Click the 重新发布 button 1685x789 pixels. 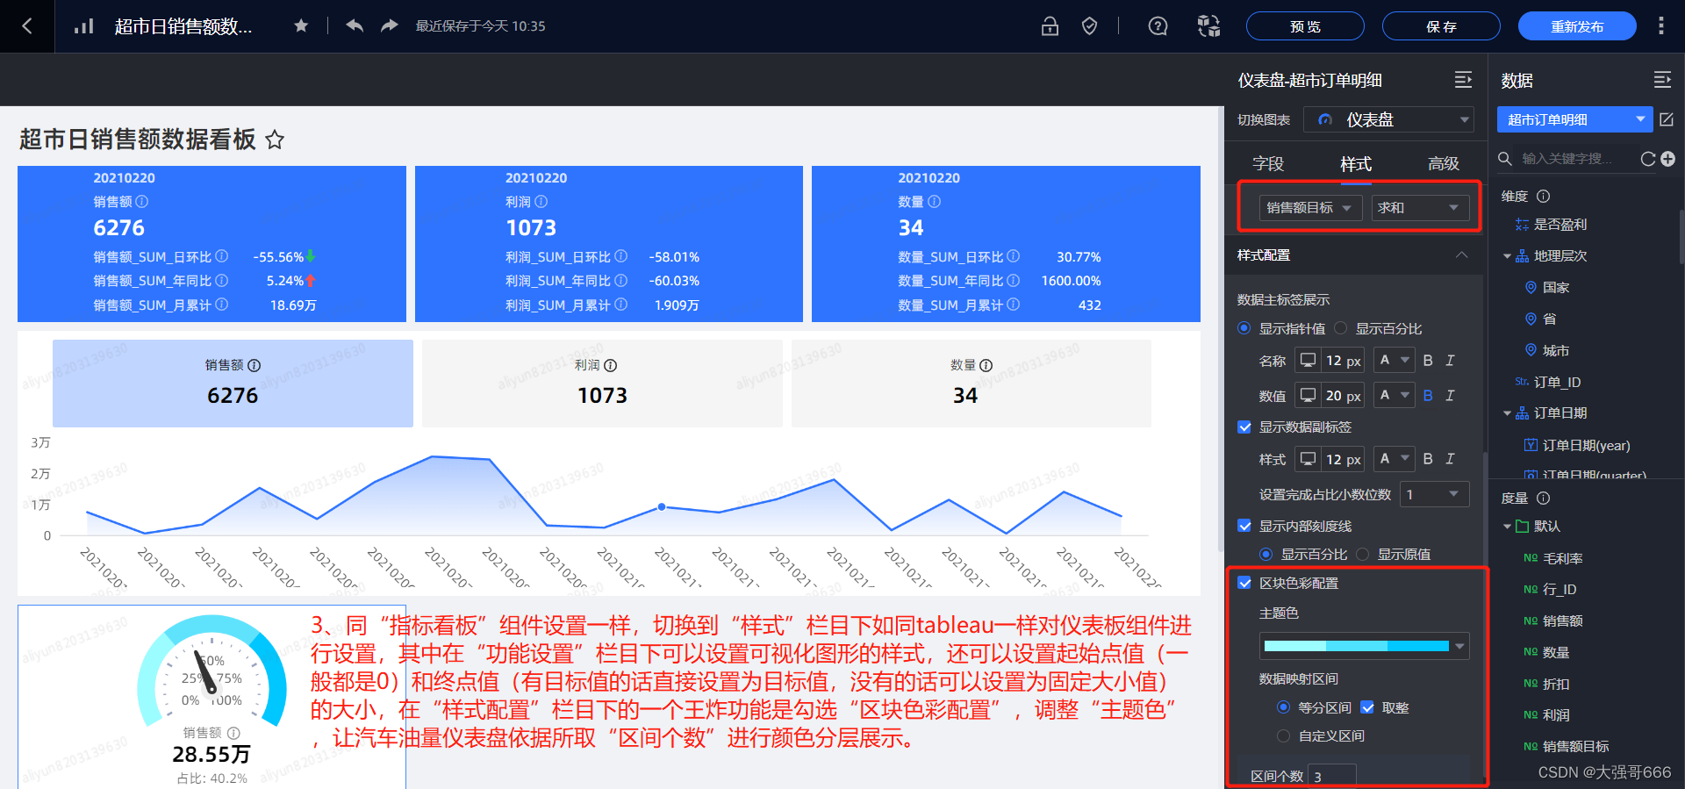(x=1577, y=26)
